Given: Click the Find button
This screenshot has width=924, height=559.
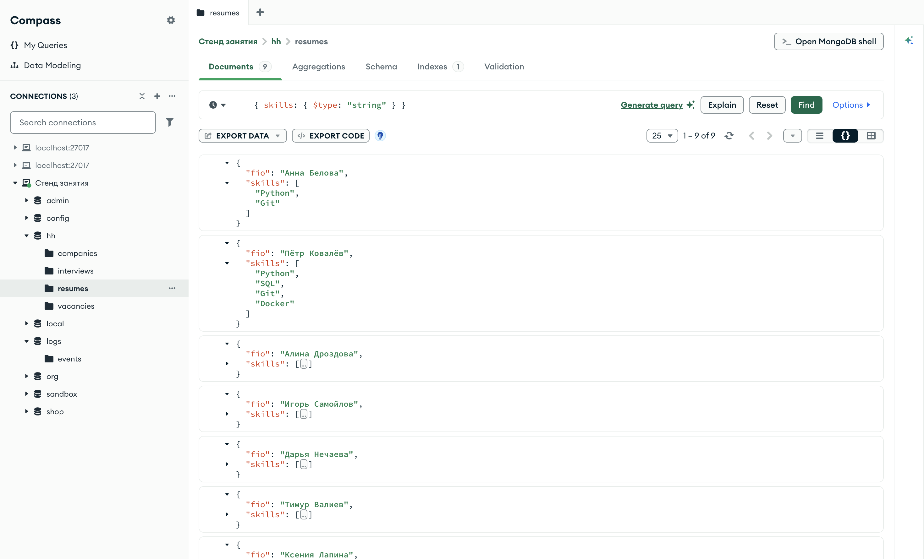Looking at the screenshot, I should [806, 105].
